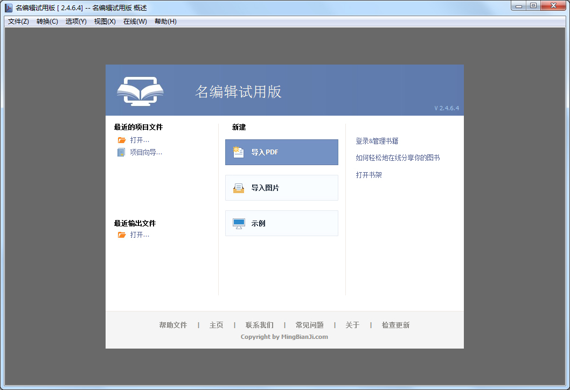570x390 pixels.
Task: Click the 示例 monitor icon
Action: 239,224
